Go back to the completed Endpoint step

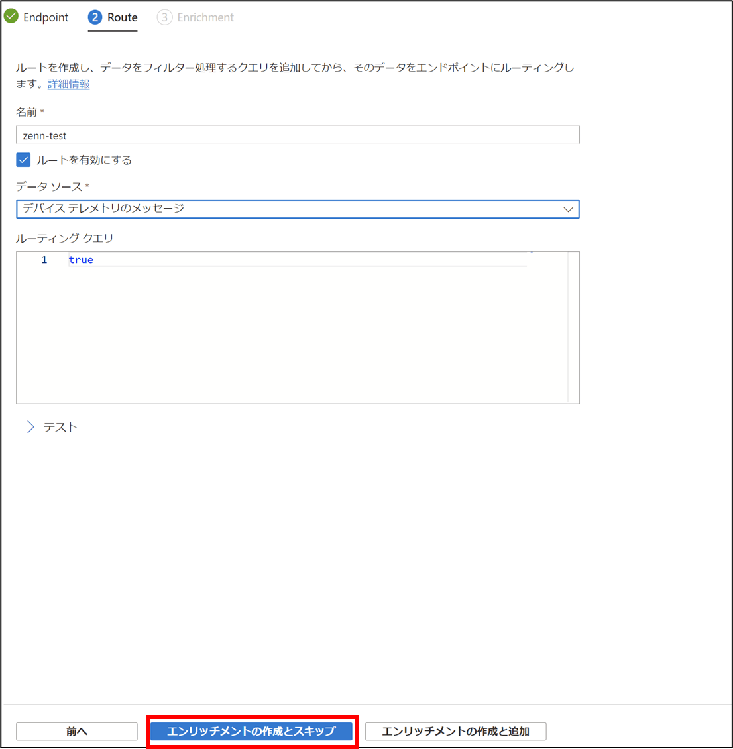(36, 17)
